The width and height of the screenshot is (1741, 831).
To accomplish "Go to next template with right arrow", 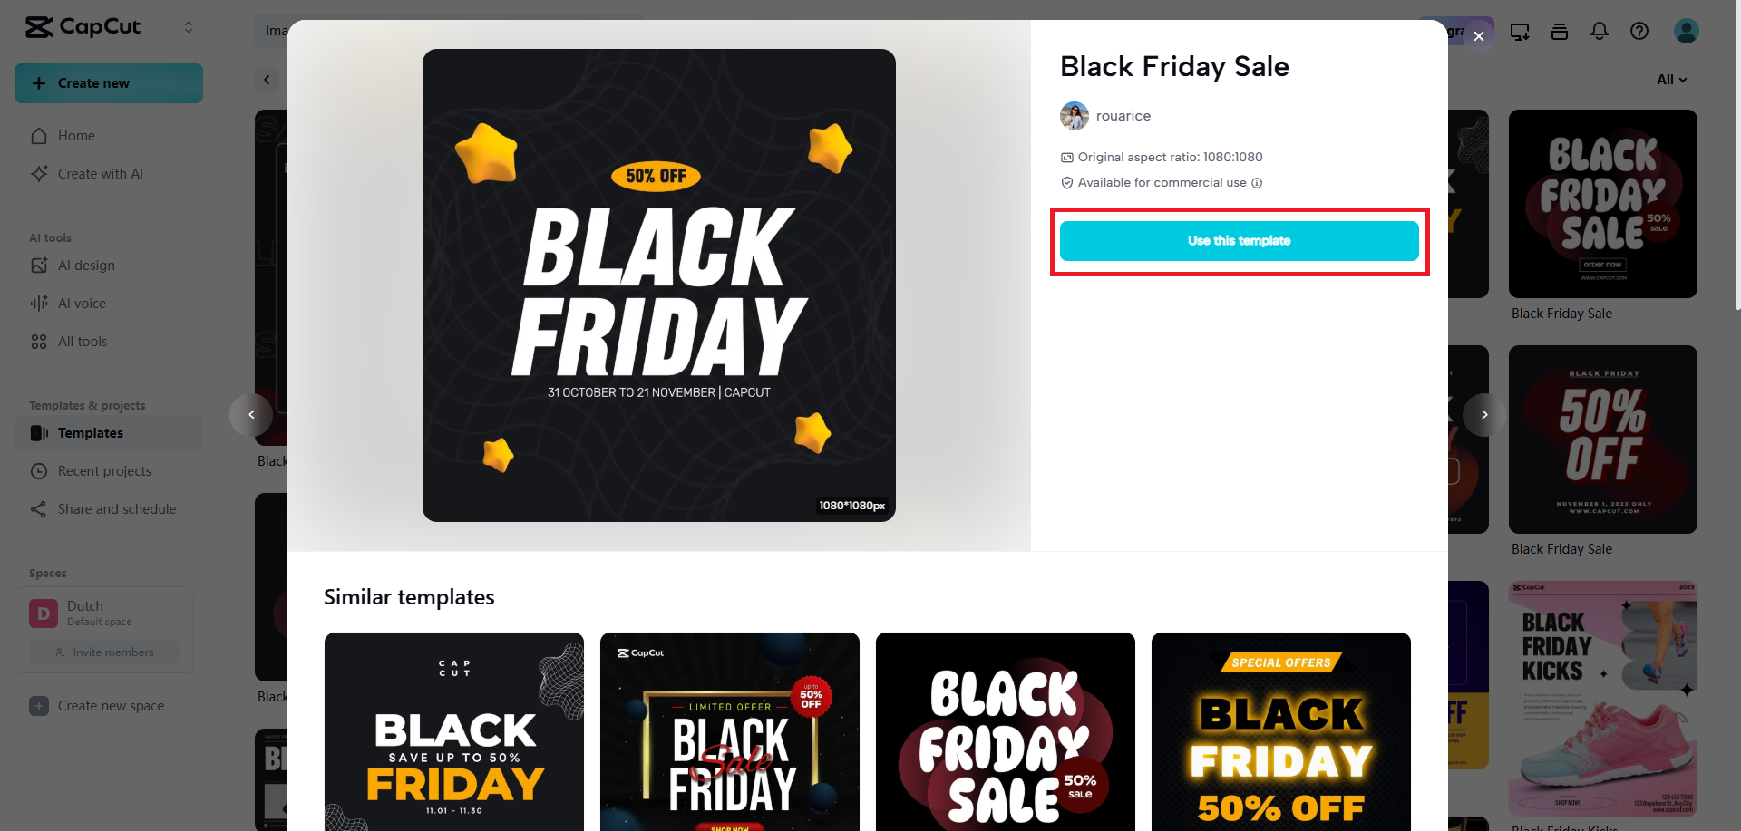I will point(1484,415).
